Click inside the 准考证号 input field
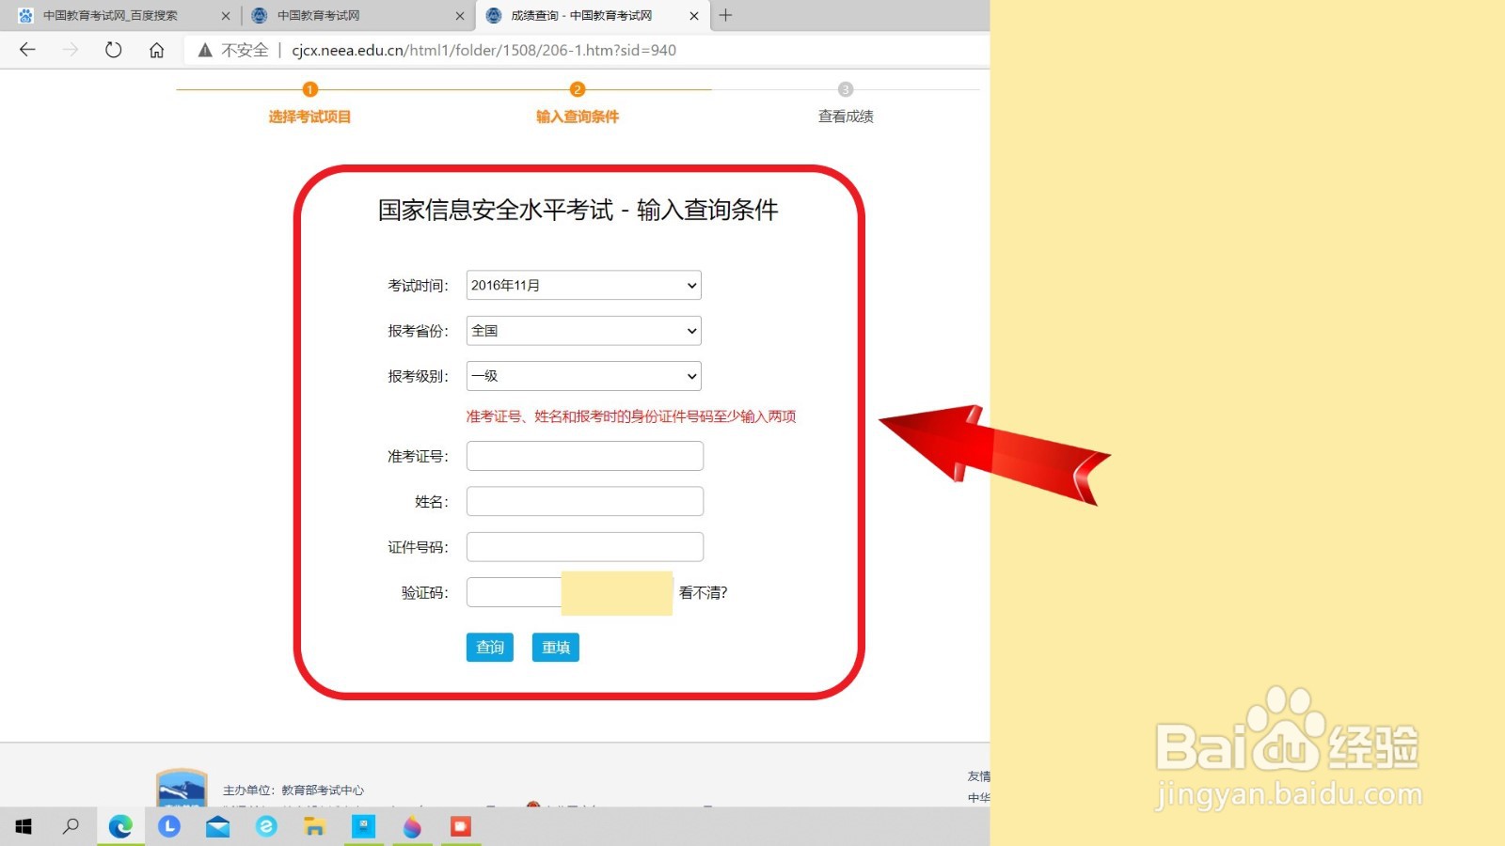This screenshot has width=1505, height=846. [x=584, y=455]
